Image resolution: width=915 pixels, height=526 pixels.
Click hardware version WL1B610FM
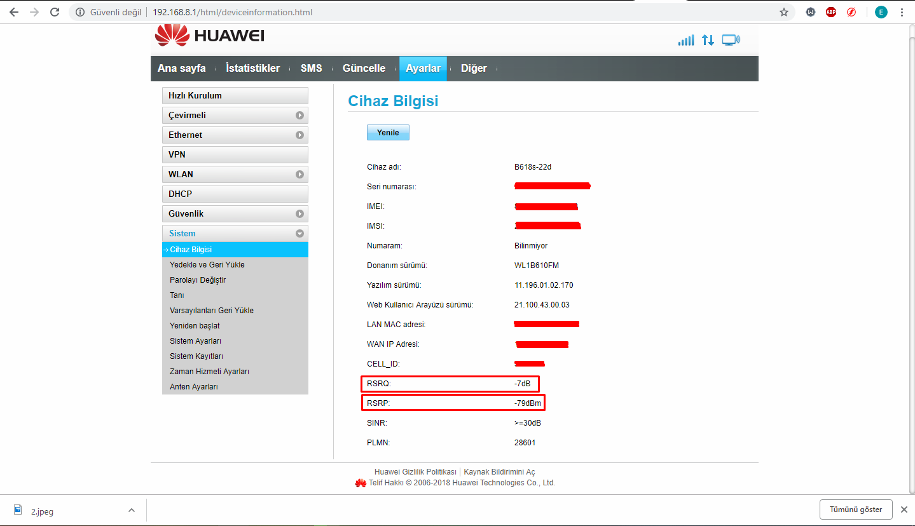537,266
